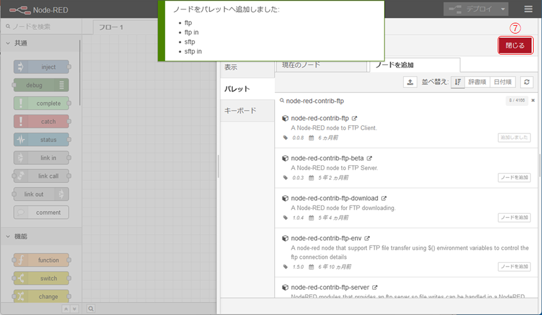Click the inject node in palette
This screenshot has width=542, height=315.
tap(41, 67)
